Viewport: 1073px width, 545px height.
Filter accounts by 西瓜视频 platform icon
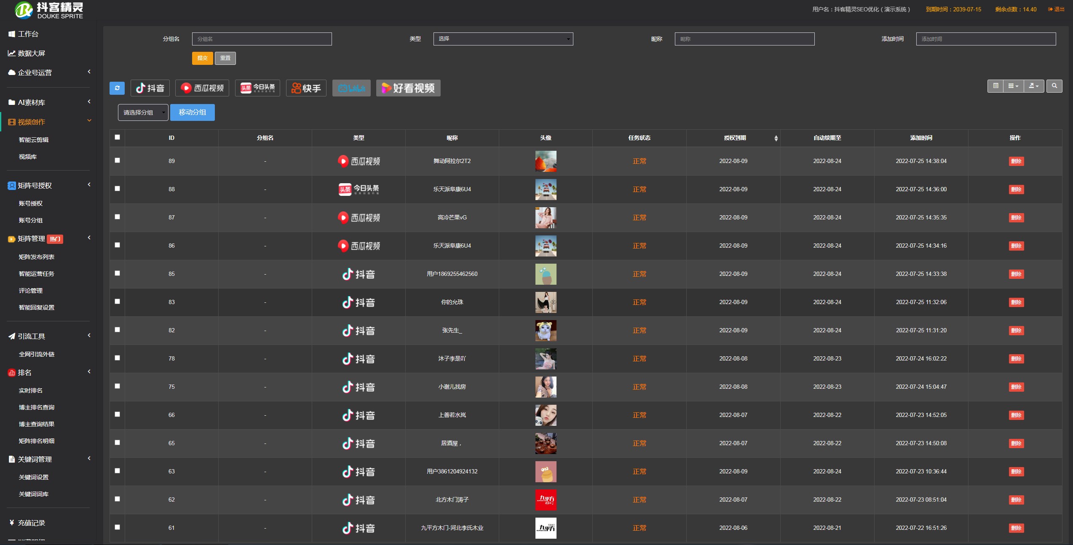[202, 88]
